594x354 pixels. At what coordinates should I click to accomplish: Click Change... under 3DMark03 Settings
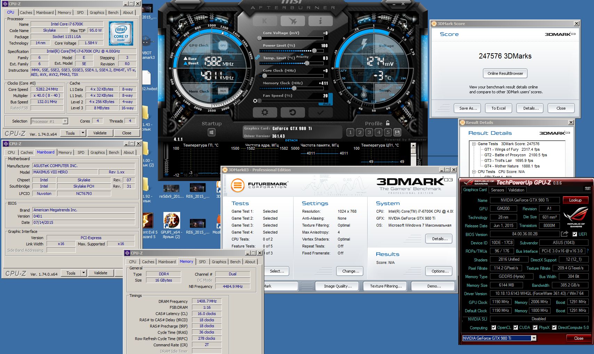(x=351, y=271)
